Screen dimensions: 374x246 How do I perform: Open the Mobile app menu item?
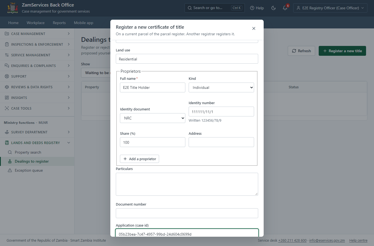pyautogui.click(x=84, y=23)
